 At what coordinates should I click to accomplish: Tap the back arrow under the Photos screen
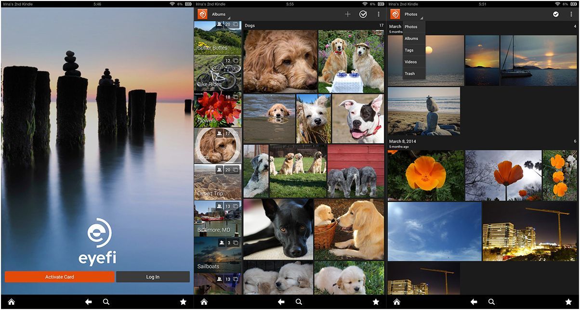474,302
